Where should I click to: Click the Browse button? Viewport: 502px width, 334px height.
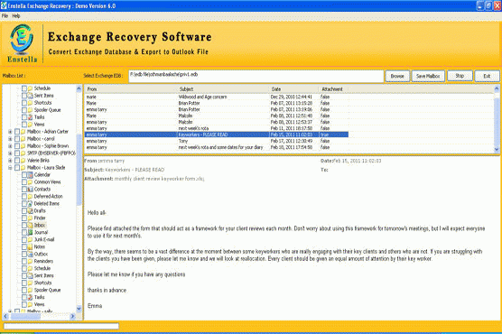point(397,76)
